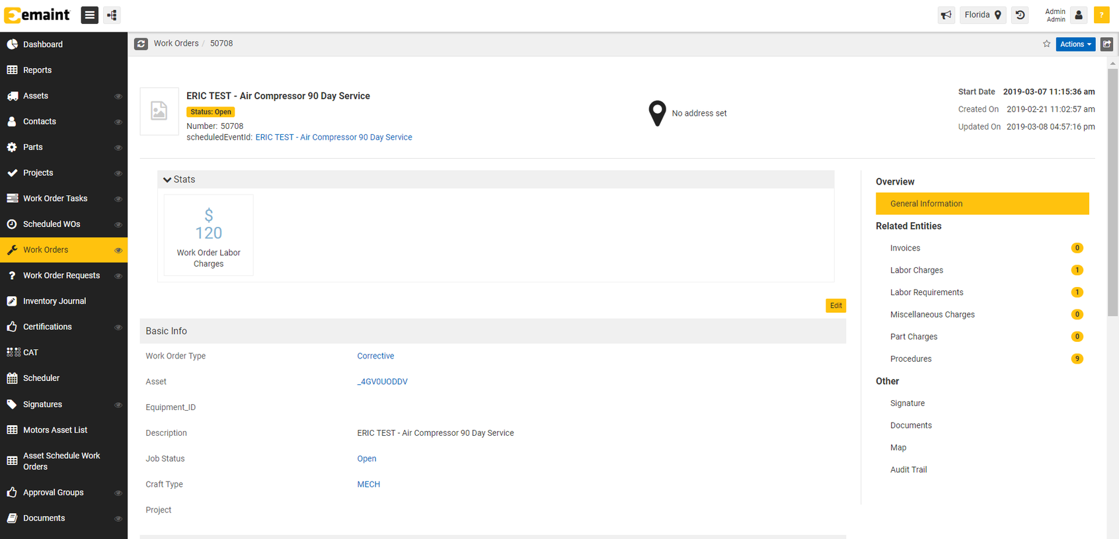Open the Admin user profile icon
Image resolution: width=1119 pixels, height=539 pixels.
coord(1079,15)
